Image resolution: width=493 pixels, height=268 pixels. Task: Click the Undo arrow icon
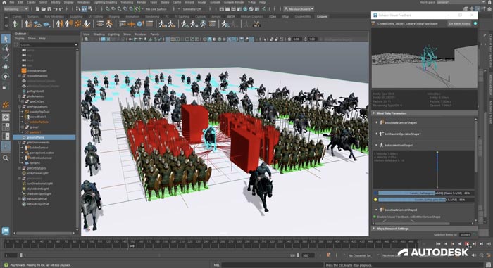pyautogui.click(x=56, y=9)
